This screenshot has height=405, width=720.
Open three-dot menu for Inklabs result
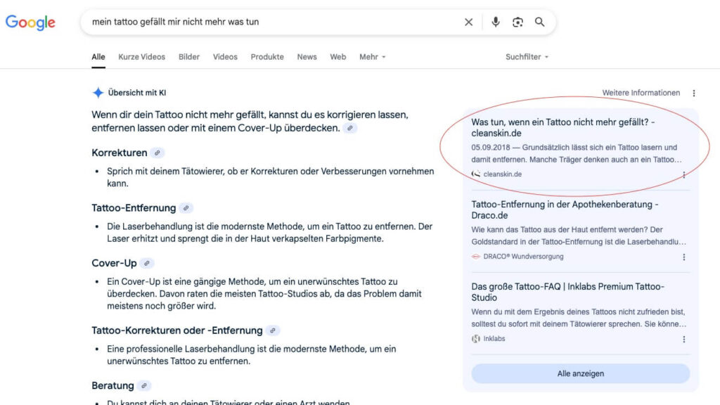click(683, 340)
